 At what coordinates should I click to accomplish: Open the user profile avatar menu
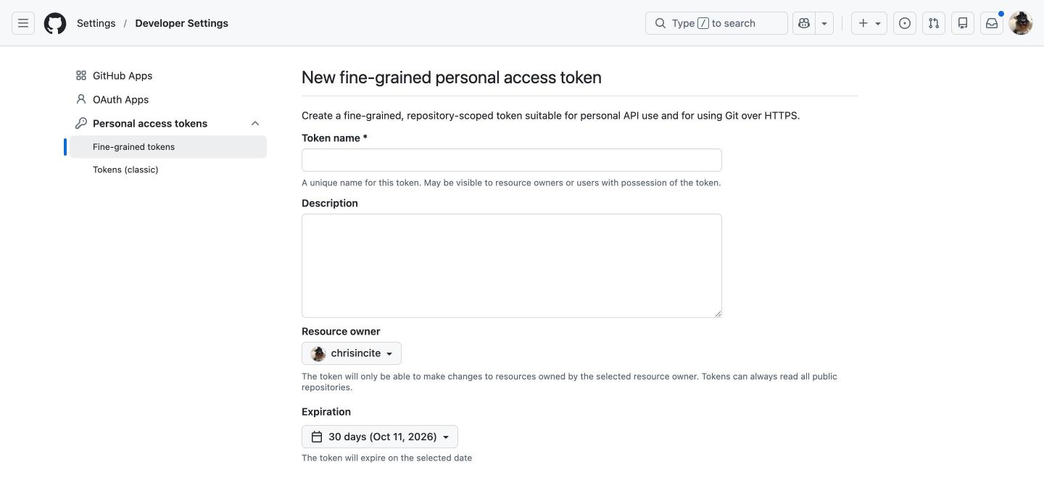[x=1021, y=23]
